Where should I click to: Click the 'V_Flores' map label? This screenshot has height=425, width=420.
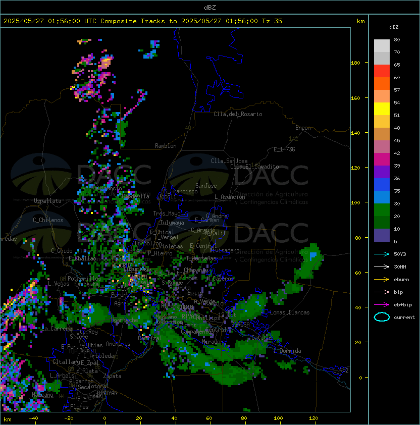point(76,407)
